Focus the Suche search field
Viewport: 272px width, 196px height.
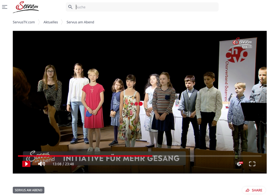pos(146,7)
